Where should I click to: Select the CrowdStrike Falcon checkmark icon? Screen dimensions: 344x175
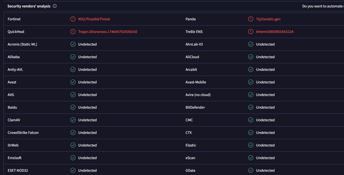pos(73,132)
